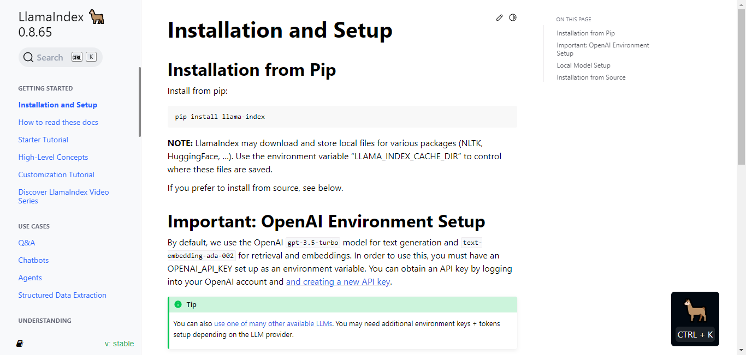Image resolution: width=746 pixels, height=355 pixels.
Task: Follow 'use one of many other available LLMs' link
Action: pos(273,323)
